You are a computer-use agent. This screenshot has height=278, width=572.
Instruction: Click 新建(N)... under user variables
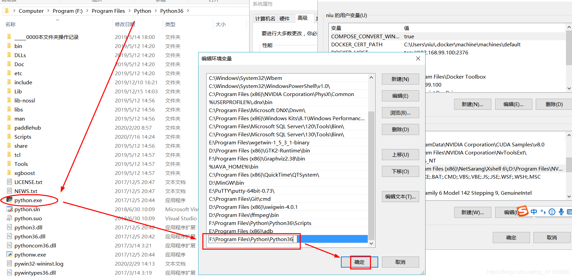[473, 104]
